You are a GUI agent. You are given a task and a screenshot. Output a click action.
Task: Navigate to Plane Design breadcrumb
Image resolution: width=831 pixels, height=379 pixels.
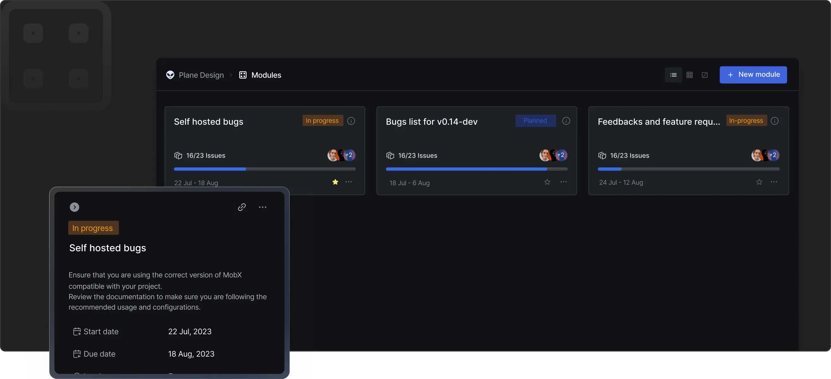click(201, 75)
